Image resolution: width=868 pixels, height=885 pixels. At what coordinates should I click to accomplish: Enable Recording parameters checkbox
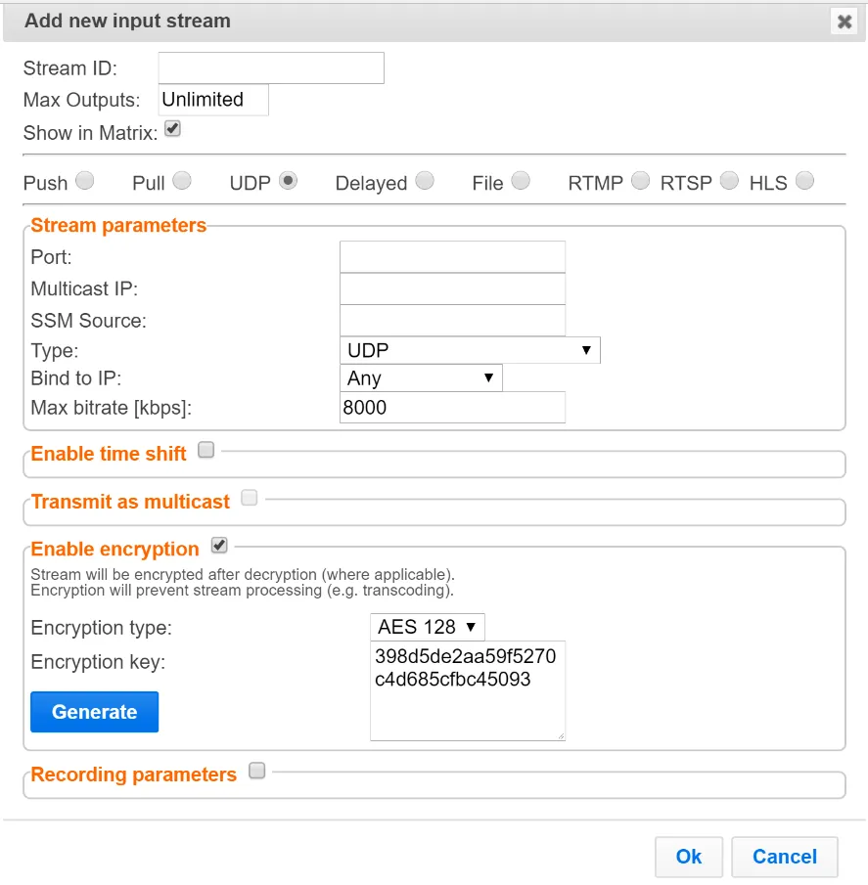[257, 771]
